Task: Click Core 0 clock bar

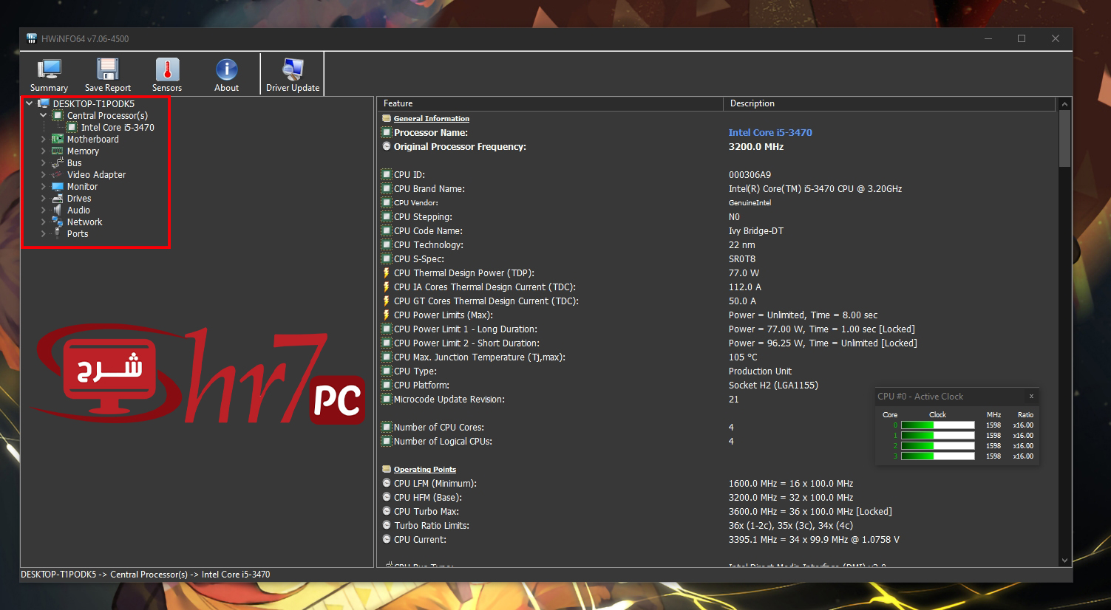Action: pos(937,425)
